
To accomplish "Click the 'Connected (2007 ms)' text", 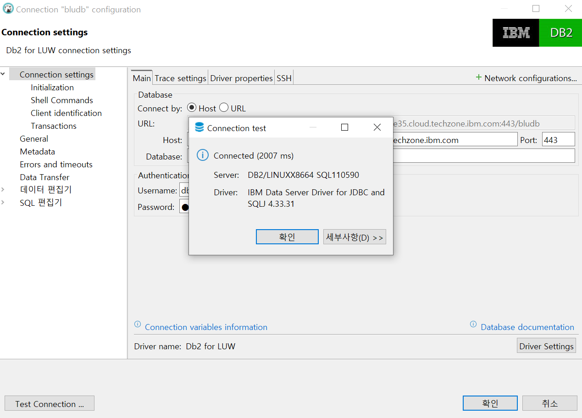I will pos(254,155).
